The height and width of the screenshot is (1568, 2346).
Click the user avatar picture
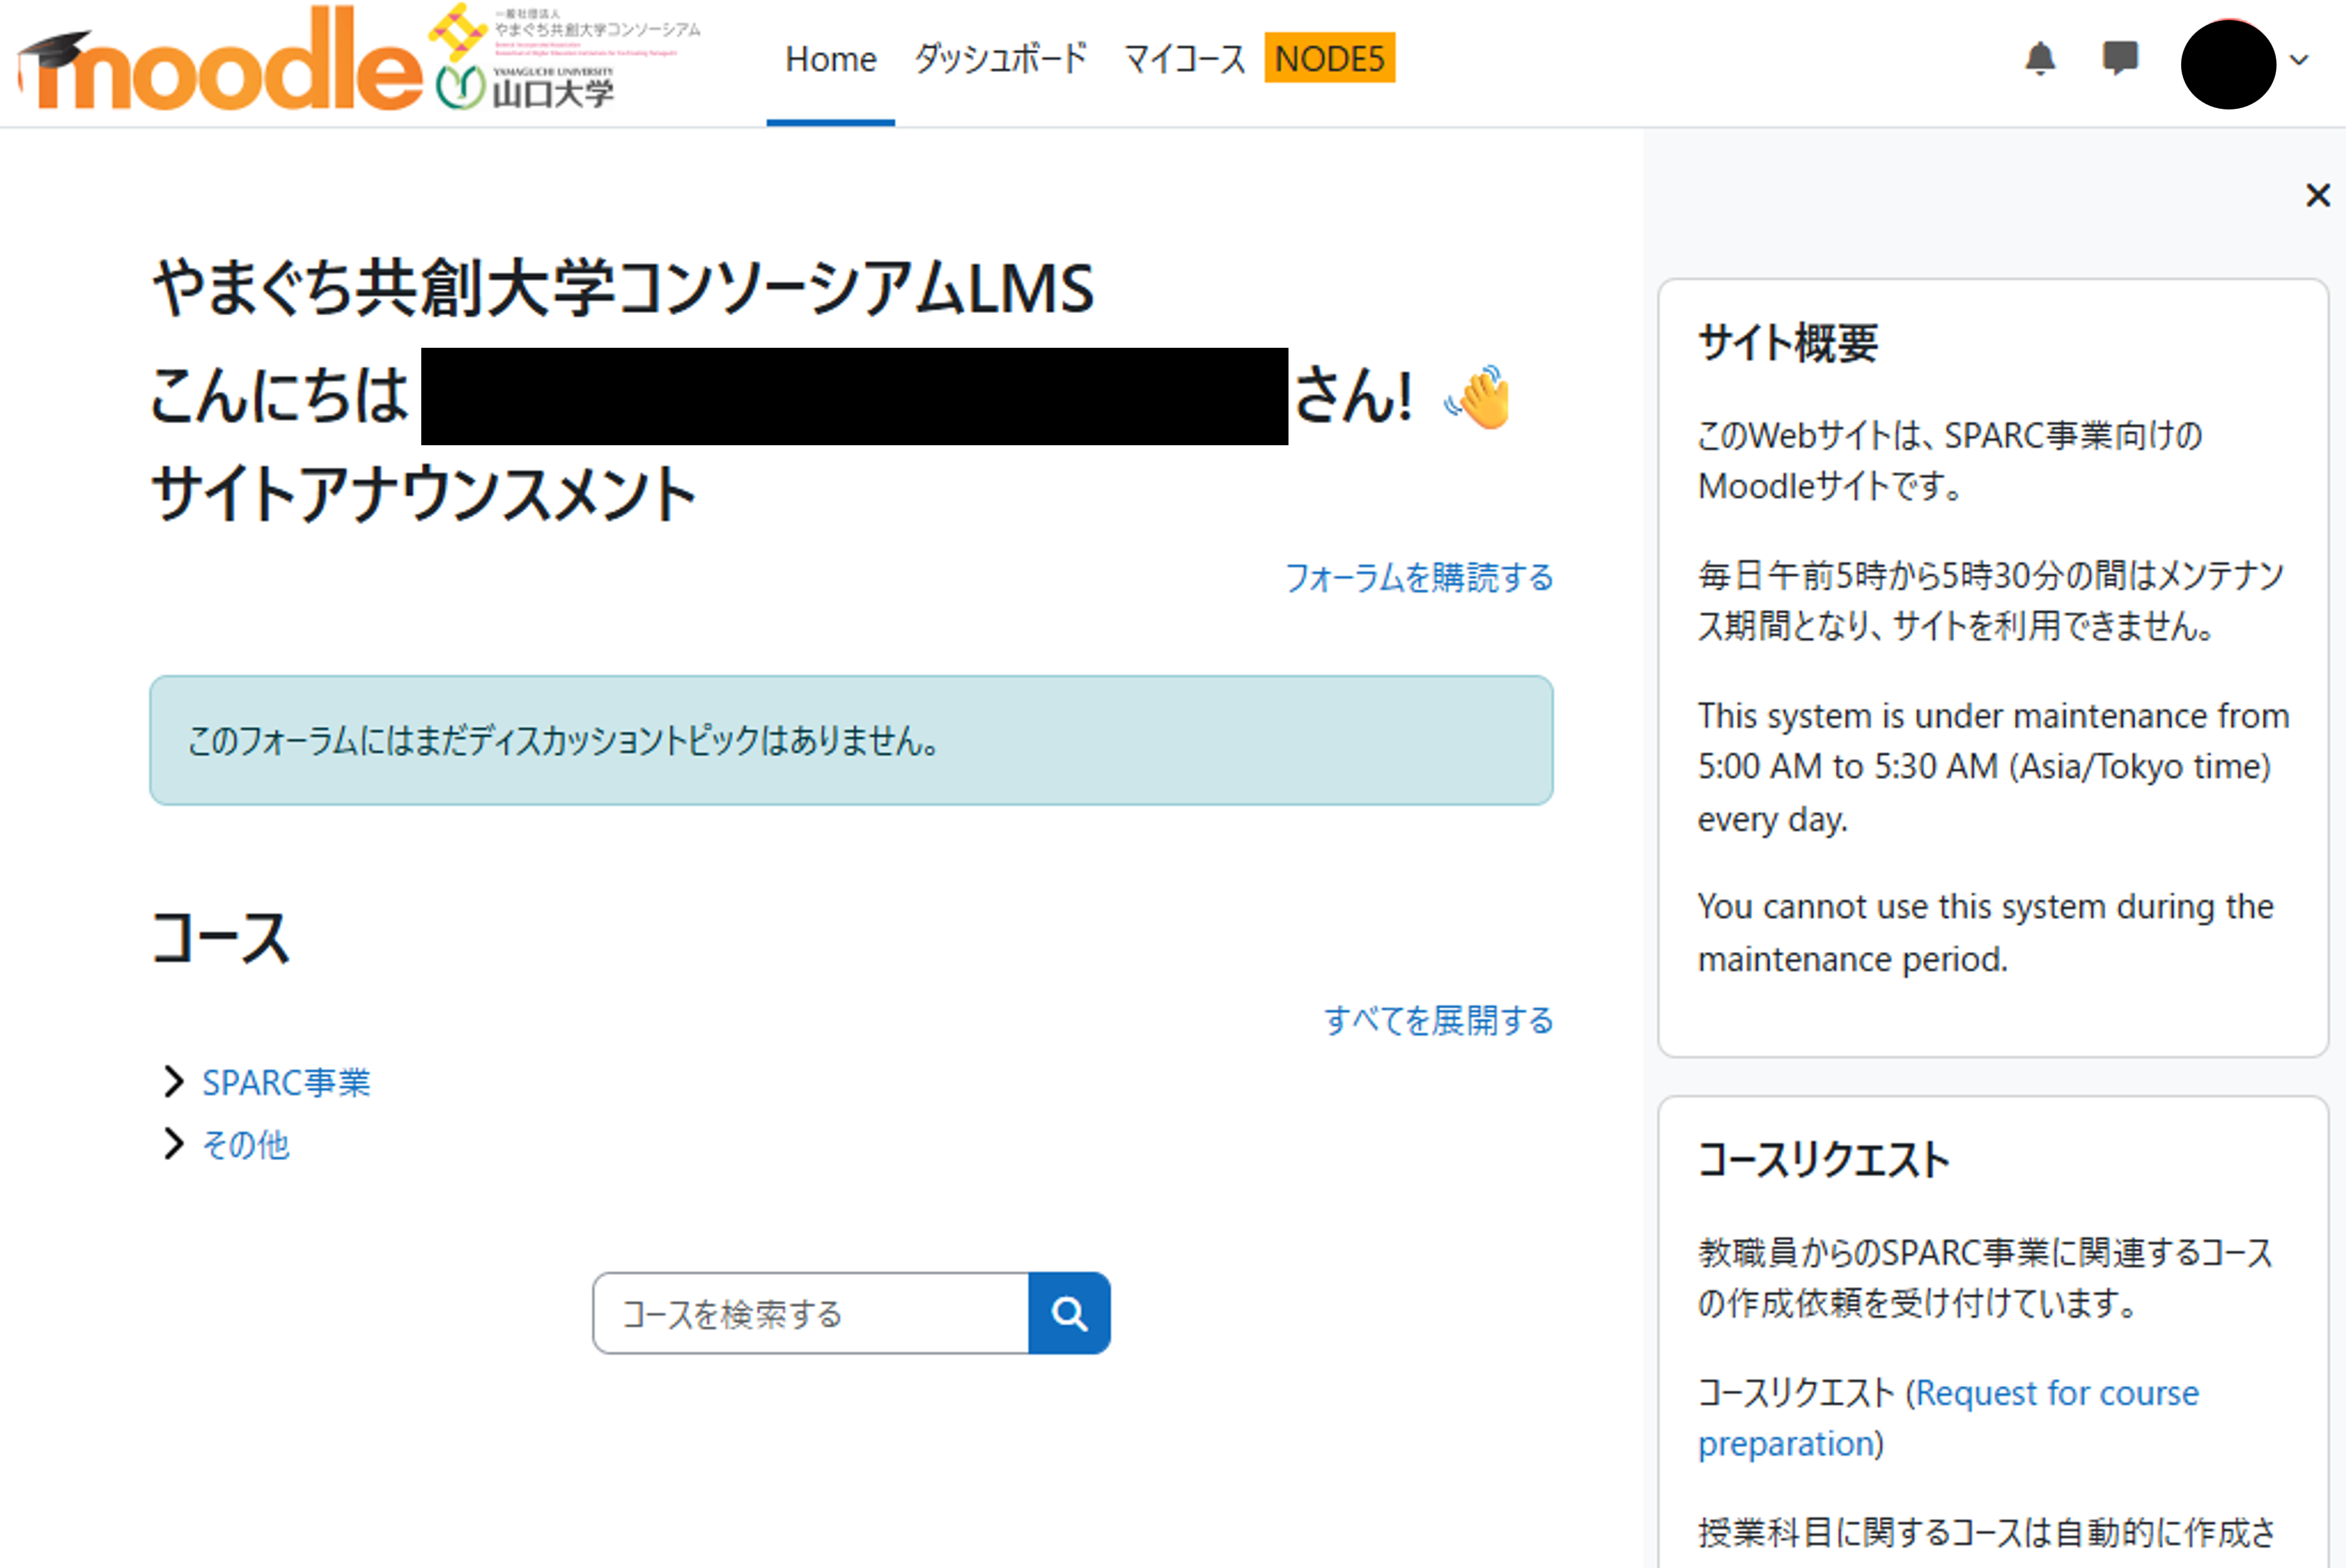click(x=2228, y=64)
